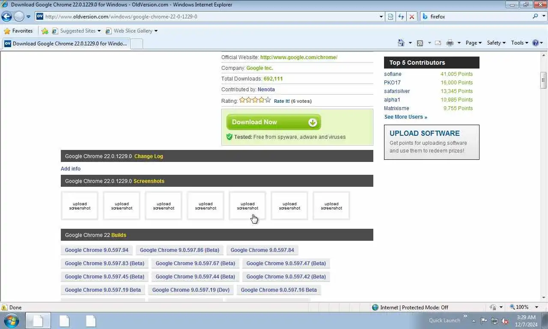
Task: Click the scrollbar down arrow
Action: [544, 297]
